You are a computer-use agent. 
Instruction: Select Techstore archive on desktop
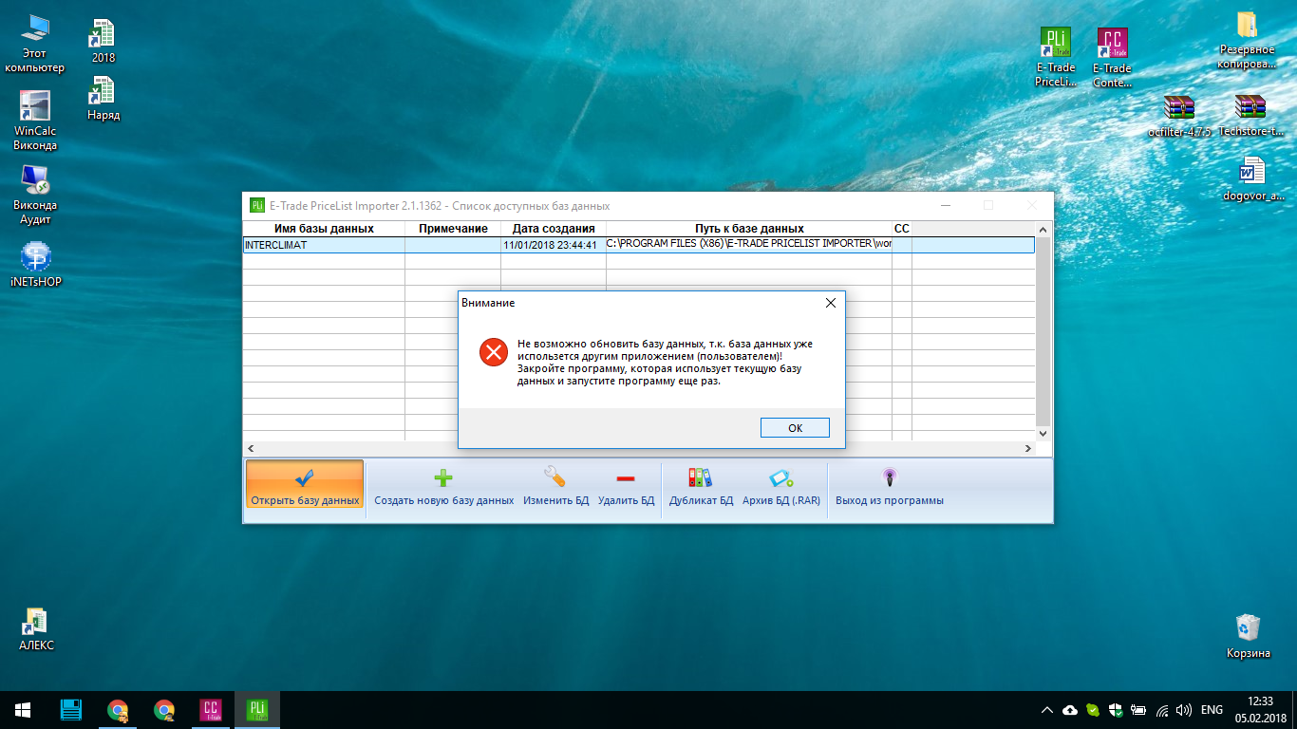click(1250, 116)
